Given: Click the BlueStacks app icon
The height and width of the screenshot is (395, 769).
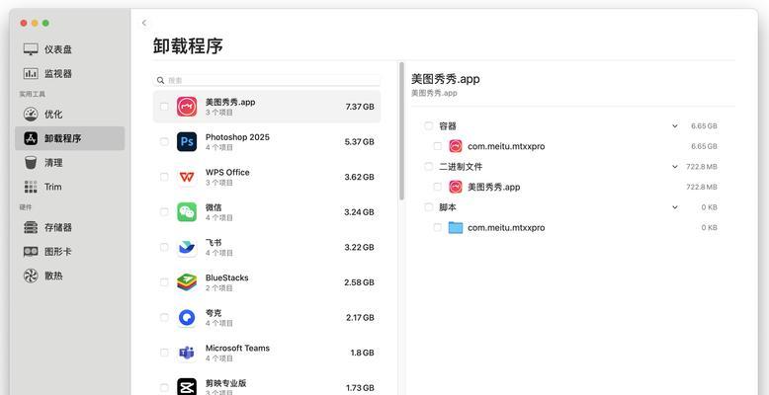Looking at the screenshot, I should pos(187,282).
